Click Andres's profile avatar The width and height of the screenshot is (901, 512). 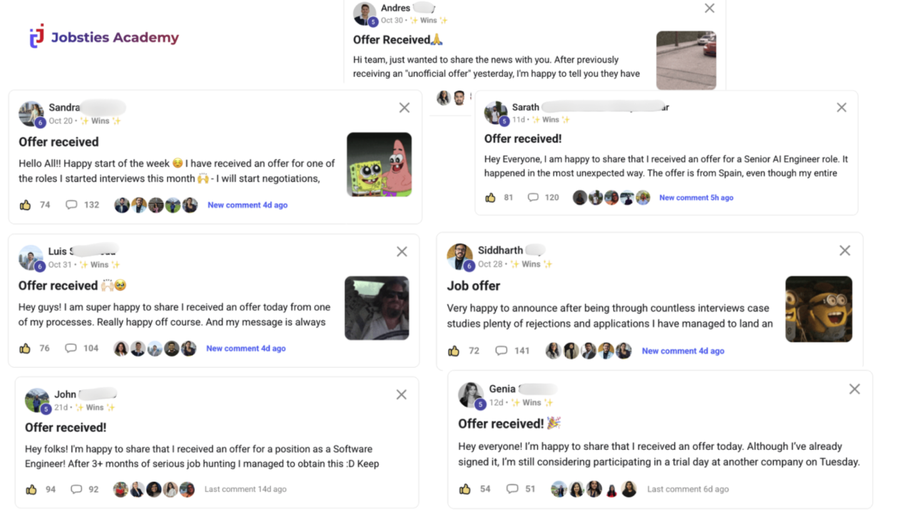[364, 14]
